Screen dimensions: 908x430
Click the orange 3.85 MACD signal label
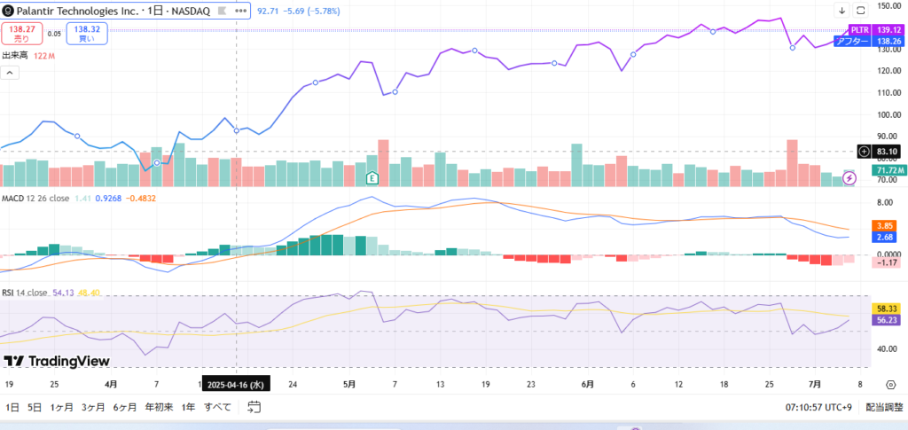coord(887,225)
